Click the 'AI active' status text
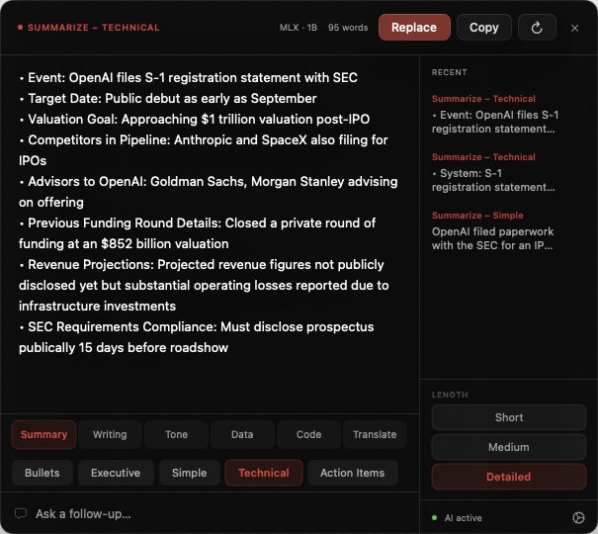The height and width of the screenshot is (534, 598). [x=464, y=517]
